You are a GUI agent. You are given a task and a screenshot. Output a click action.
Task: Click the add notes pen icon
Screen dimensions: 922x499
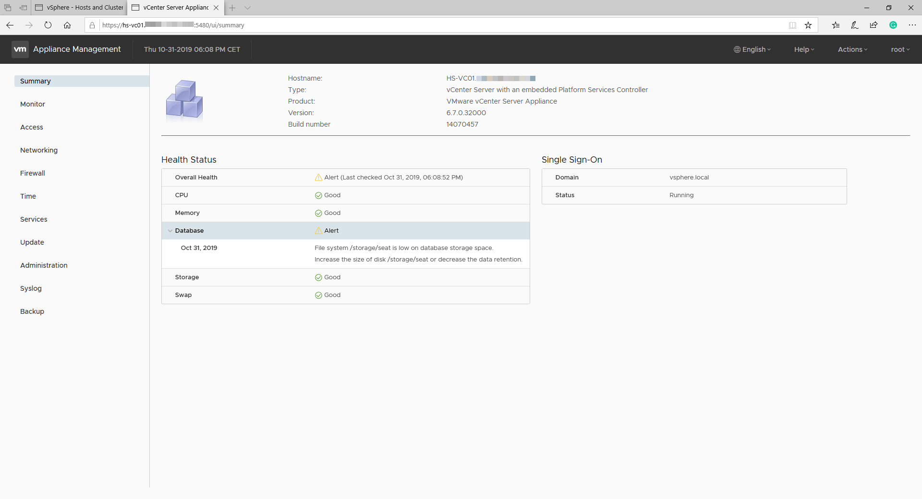click(855, 25)
